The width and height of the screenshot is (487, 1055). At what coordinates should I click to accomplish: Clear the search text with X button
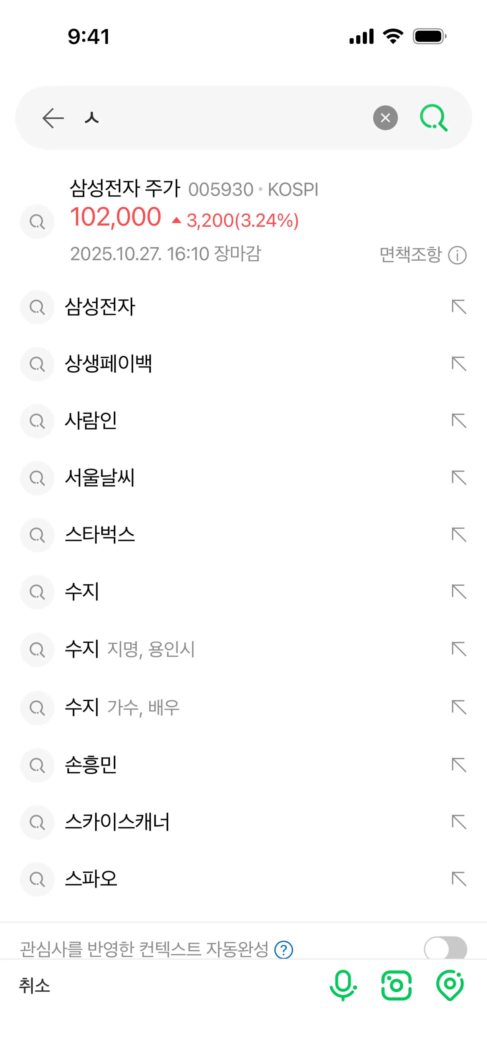[385, 118]
